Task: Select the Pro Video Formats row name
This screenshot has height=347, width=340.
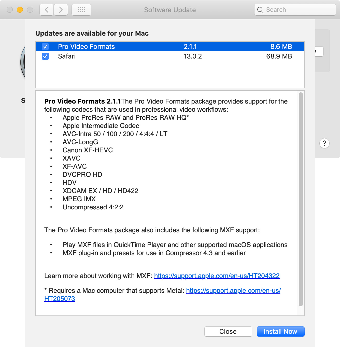Action: click(x=86, y=47)
